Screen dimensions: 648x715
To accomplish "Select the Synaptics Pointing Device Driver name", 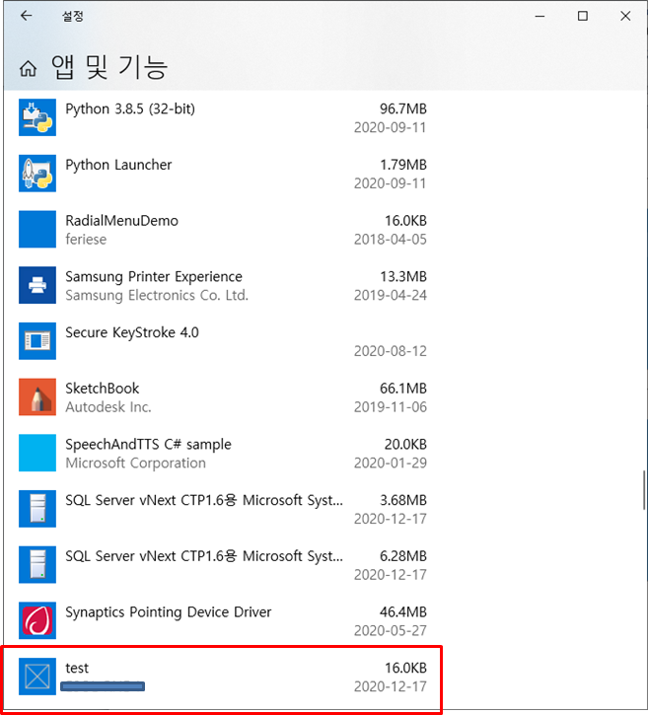I will coord(169,612).
